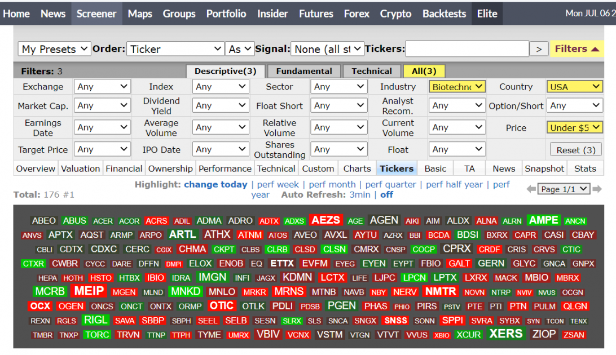Open the Page 1/1 dropdown
The height and width of the screenshot is (355, 616).
click(564, 189)
